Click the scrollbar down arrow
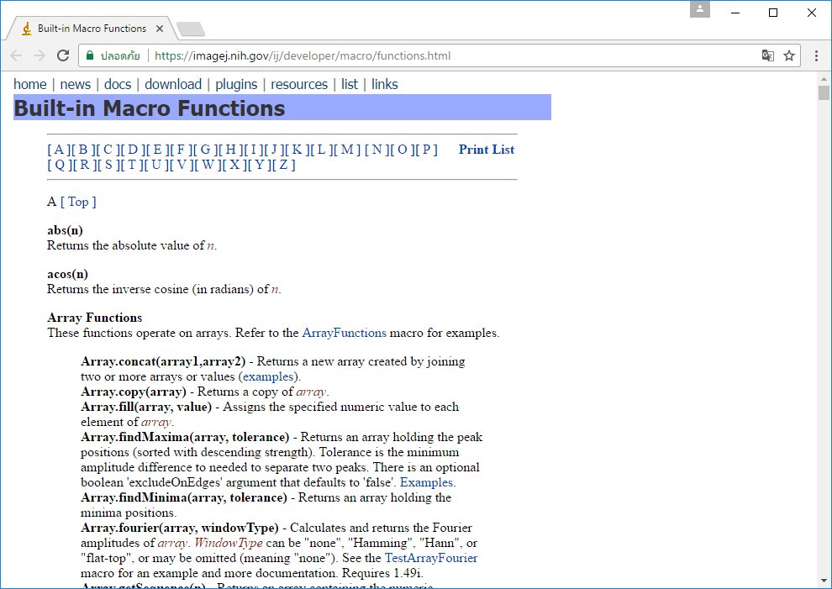This screenshot has width=832, height=589. (x=824, y=579)
